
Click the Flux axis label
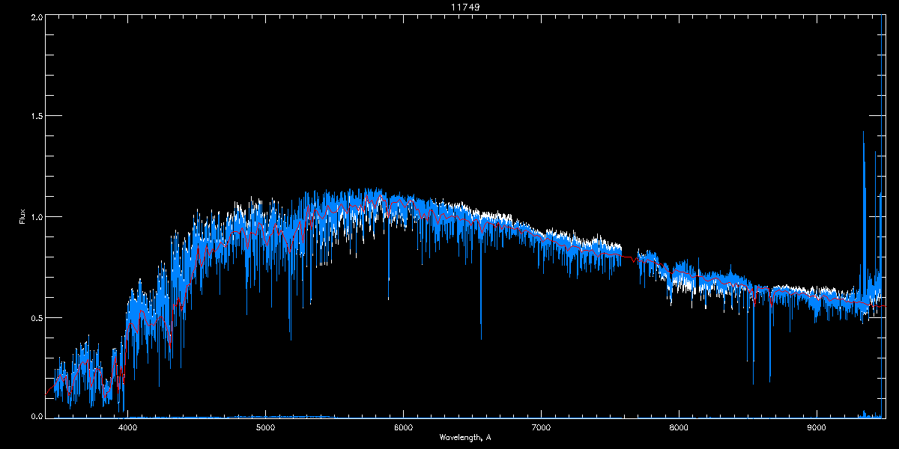[x=22, y=217]
